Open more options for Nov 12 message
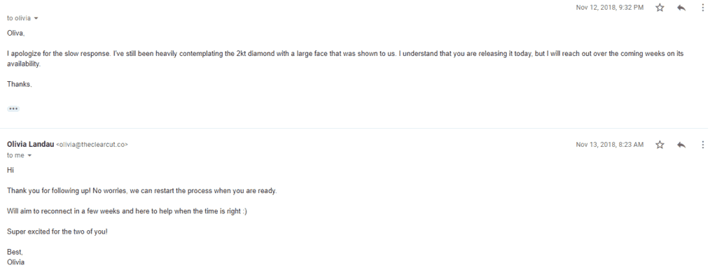717x270 pixels. [x=703, y=8]
